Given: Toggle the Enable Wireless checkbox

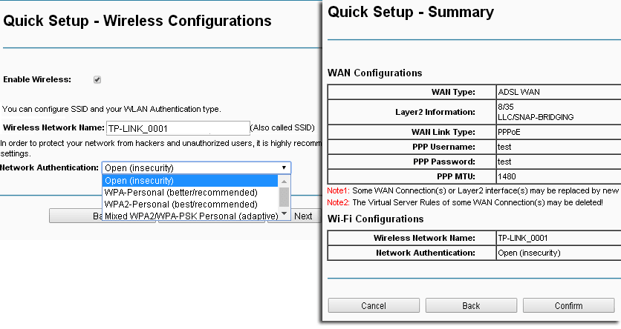Looking at the screenshot, I should coord(97,79).
